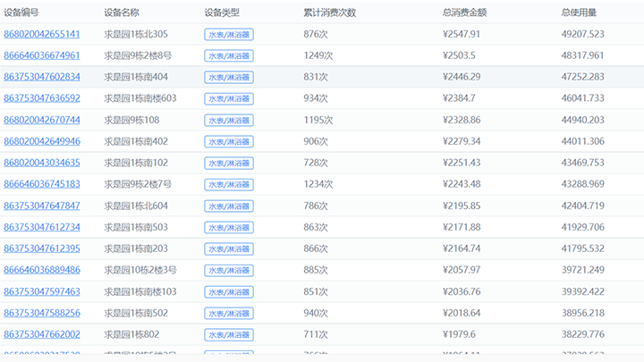Click consumption count 1195次

[318, 120]
